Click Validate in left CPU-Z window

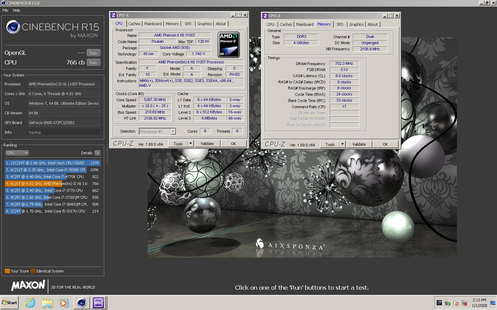pos(207,144)
